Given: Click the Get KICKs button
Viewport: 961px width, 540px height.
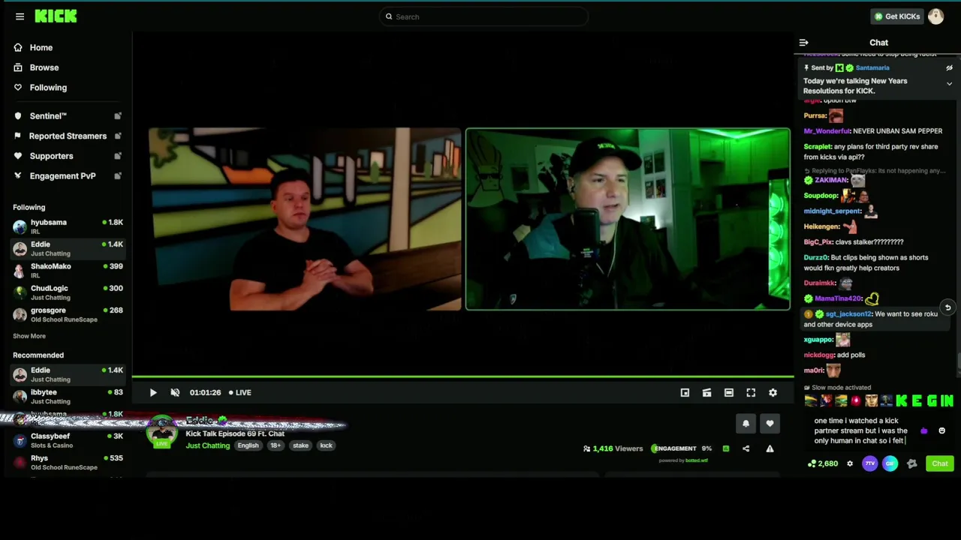Looking at the screenshot, I should tap(896, 16).
